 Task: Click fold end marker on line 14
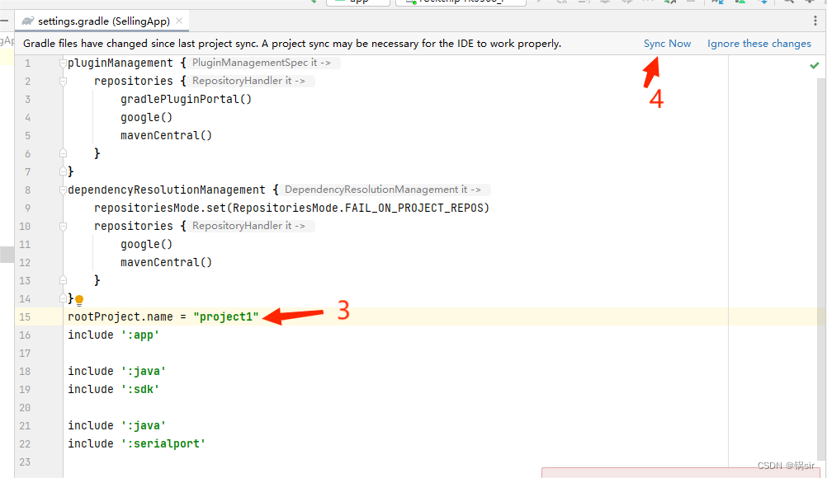tap(64, 298)
